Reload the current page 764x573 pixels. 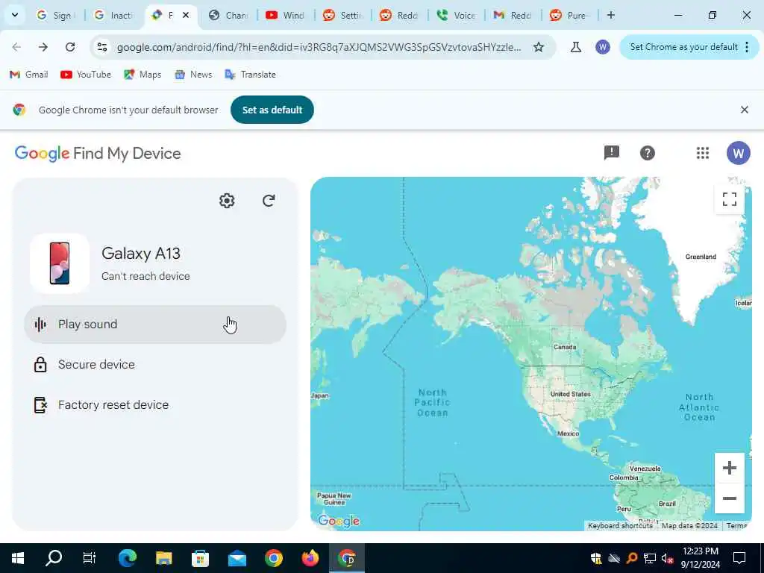pyautogui.click(x=70, y=47)
